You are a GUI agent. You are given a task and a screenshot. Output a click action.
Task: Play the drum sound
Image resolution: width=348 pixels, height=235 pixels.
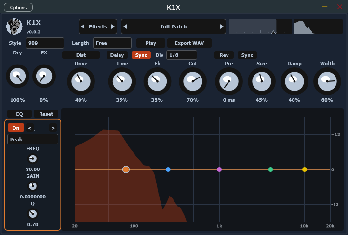(151, 43)
